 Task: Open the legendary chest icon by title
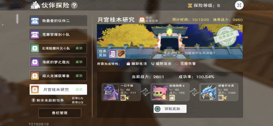(142, 20)
